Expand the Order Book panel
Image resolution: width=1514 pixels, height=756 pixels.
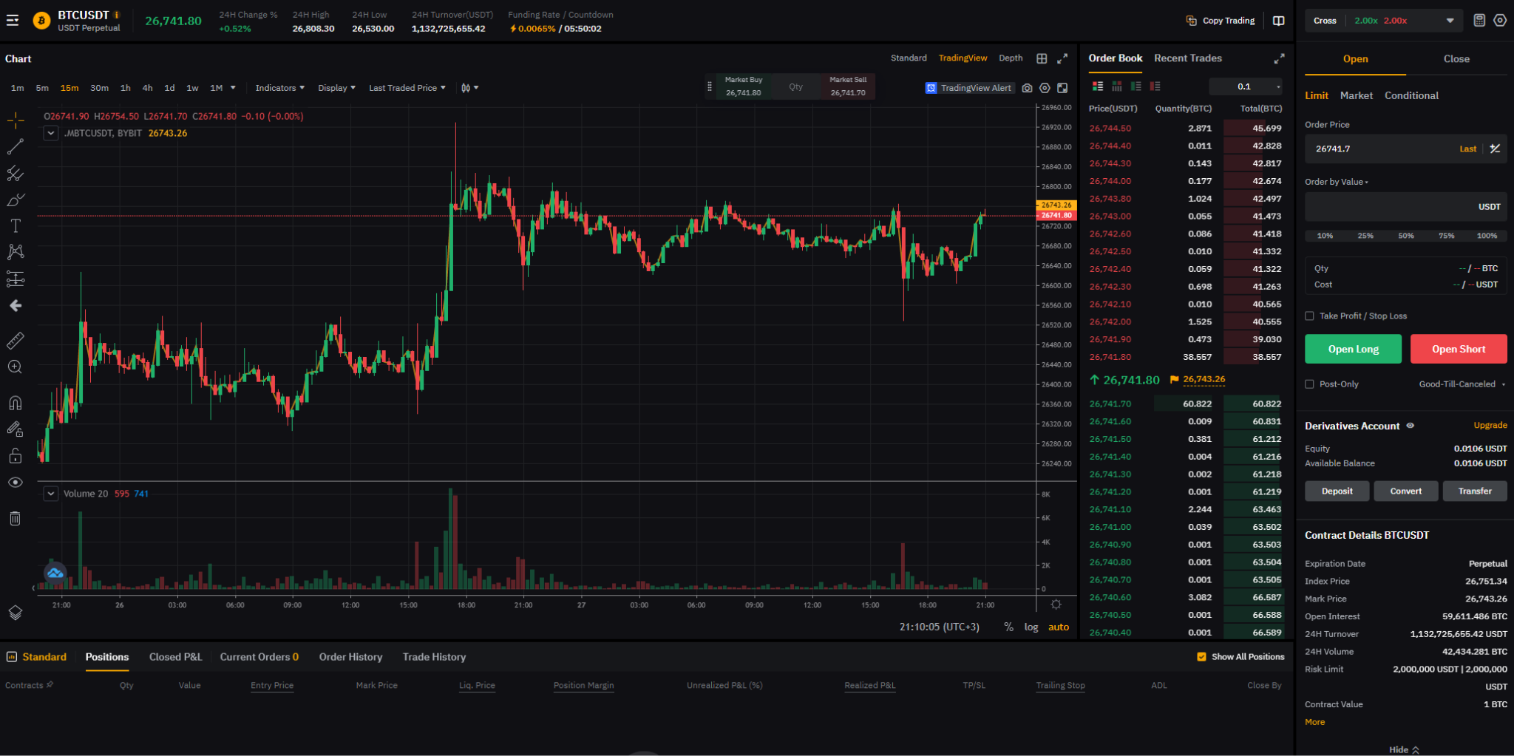pyautogui.click(x=1279, y=58)
